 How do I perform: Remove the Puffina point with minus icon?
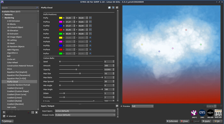click(x=90, y=22)
